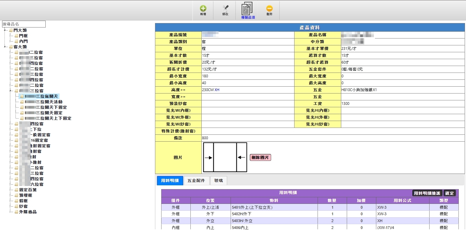The width and height of the screenshot is (466, 230).
Task: Click the 刪除 (delete) toolbar icon
Action: (269, 9)
